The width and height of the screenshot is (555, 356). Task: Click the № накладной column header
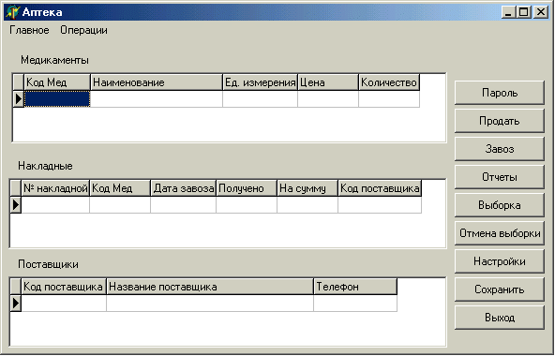pos(55,188)
